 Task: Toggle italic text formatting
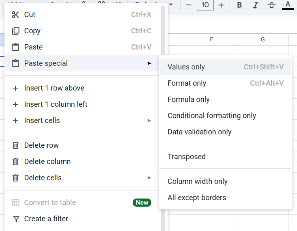click(255, 5)
